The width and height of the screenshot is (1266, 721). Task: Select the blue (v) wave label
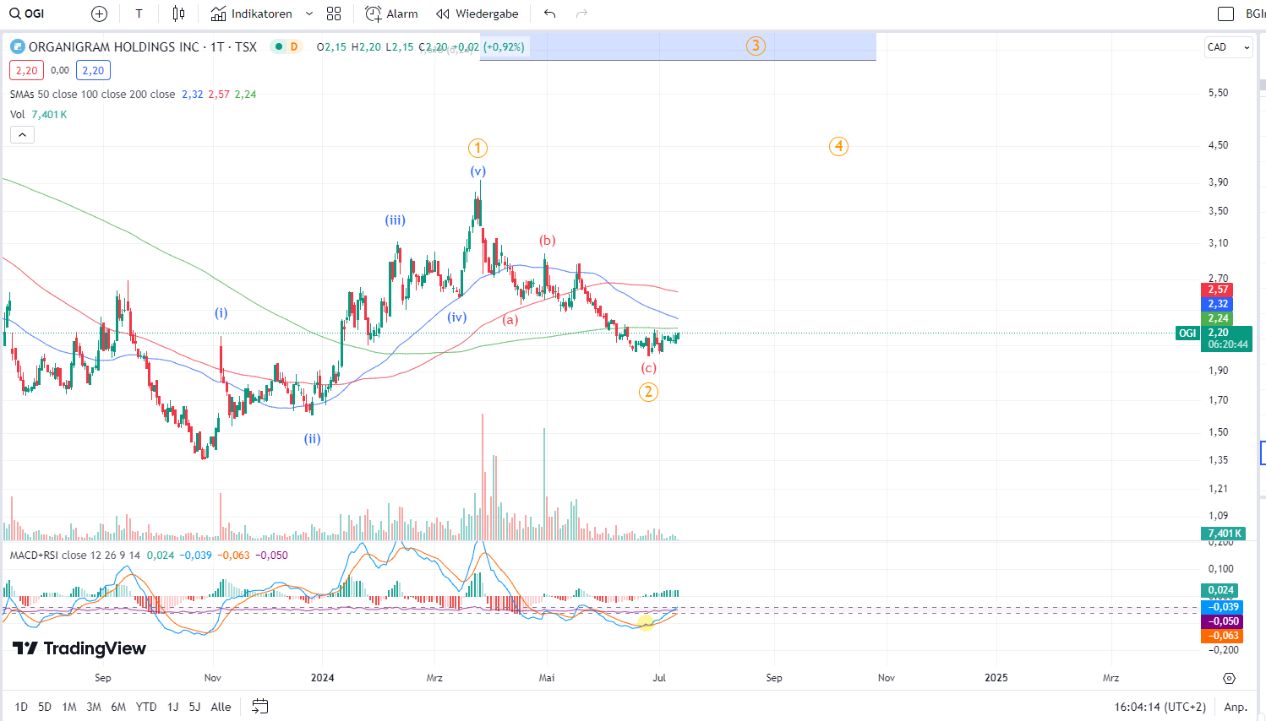click(x=478, y=171)
